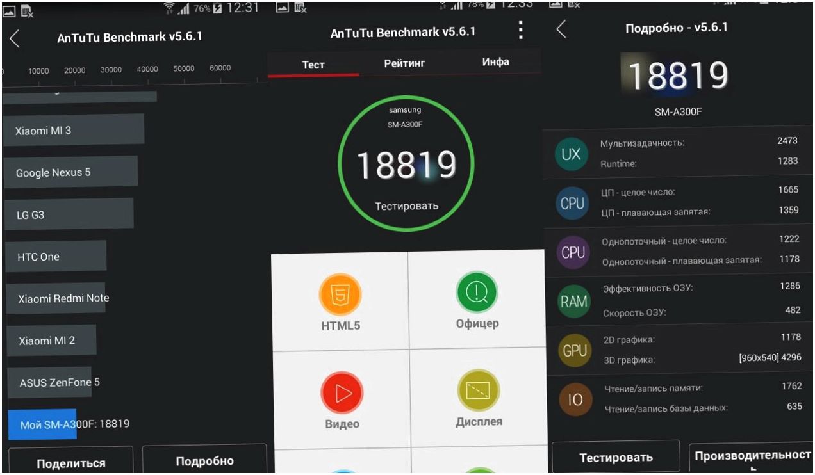Tap the UX category icon

(x=571, y=154)
